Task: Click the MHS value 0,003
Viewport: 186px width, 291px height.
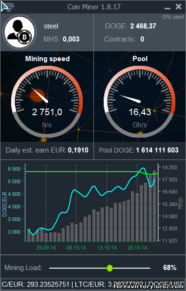Action: tap(71, 39)
